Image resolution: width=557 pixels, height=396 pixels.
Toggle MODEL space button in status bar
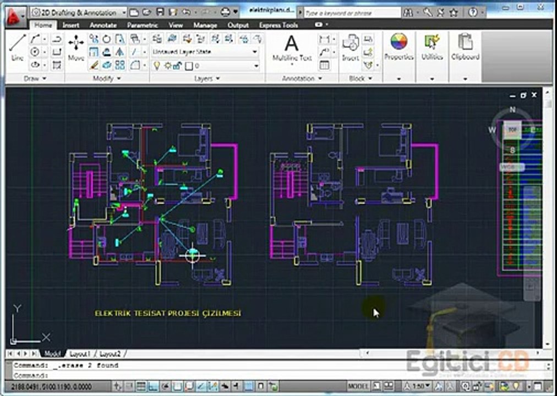(358, 386)
